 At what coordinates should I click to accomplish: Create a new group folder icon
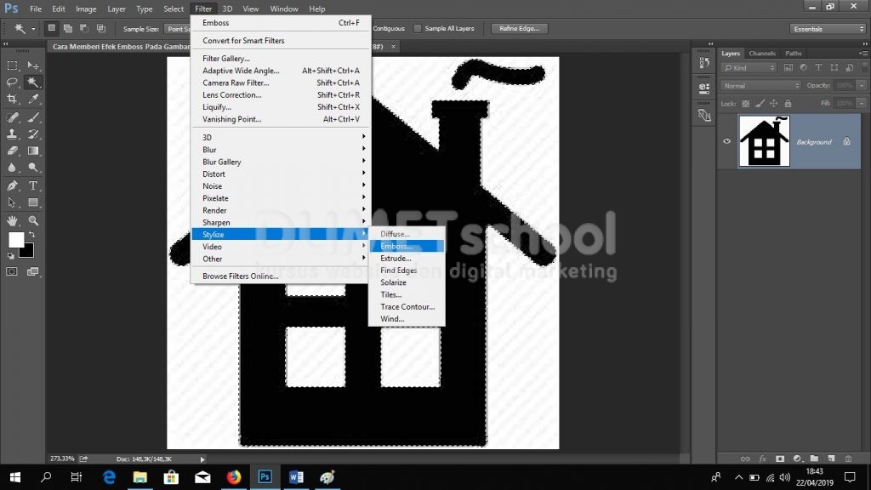tap(814, 459)
